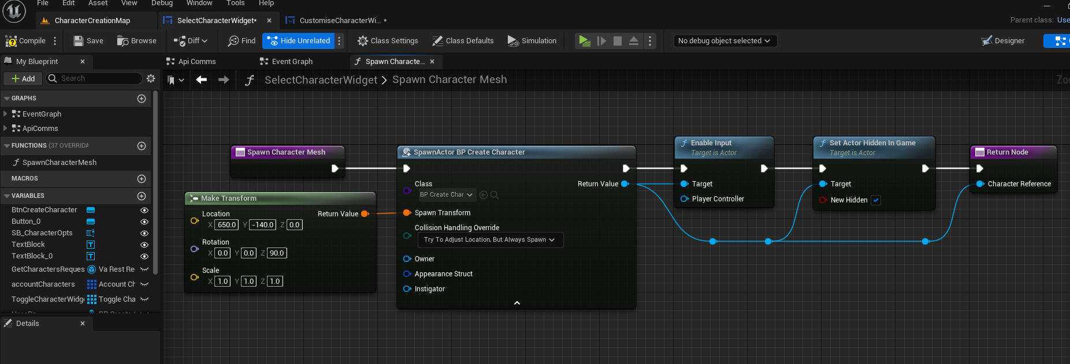Image resolution: width=1070 pixels, height=364 pixels.
Task: Open the Diff dropdown
Action: pyautogui.click(x=190, y=41)
